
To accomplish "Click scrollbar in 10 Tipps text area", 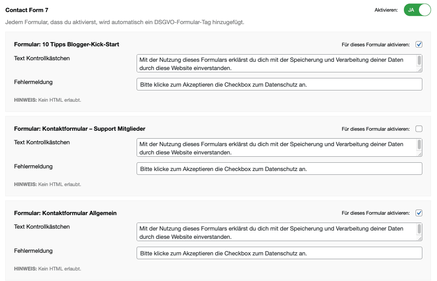I will (419, 61).
